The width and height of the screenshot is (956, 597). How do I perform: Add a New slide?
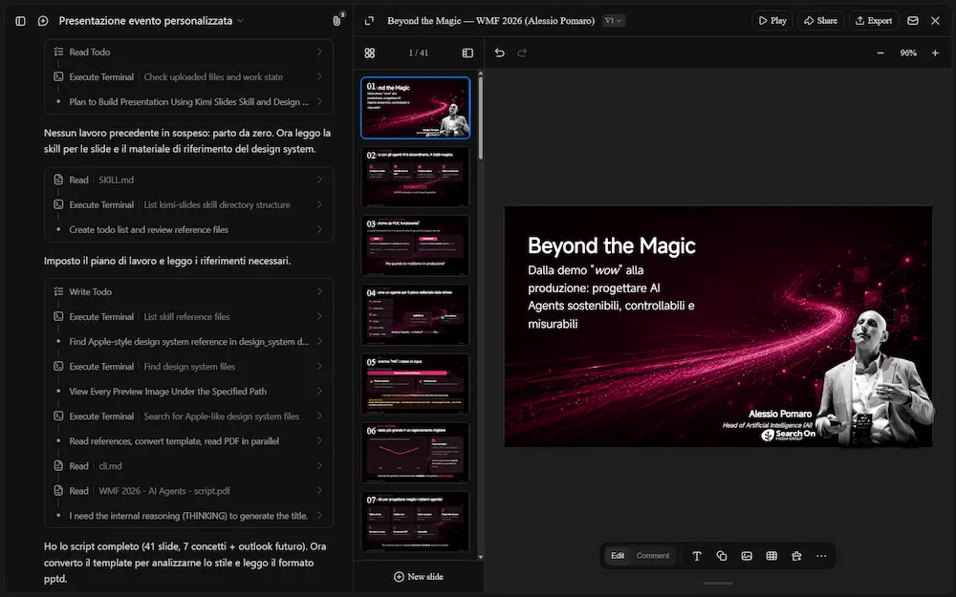click(419, 577)
